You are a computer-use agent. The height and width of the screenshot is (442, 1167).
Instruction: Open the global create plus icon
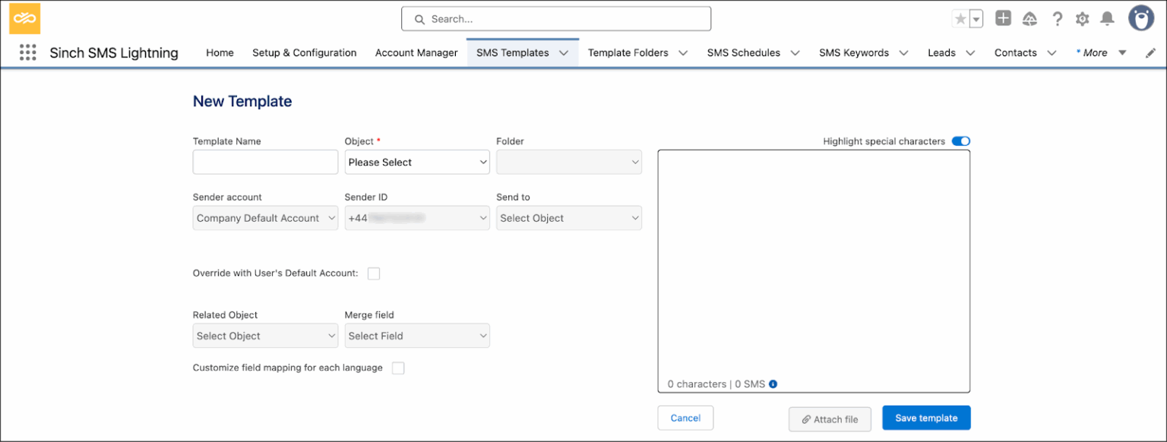click(x=1003, y=18)
